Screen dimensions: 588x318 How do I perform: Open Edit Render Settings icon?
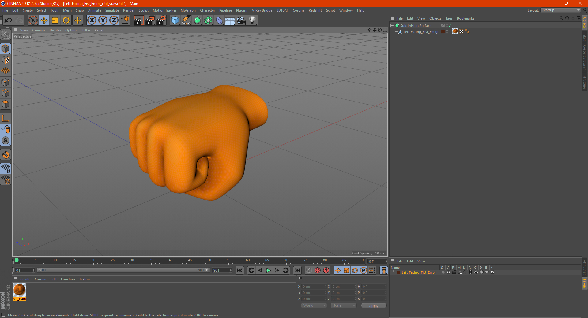pyautogui.click(x=161, y=20)
